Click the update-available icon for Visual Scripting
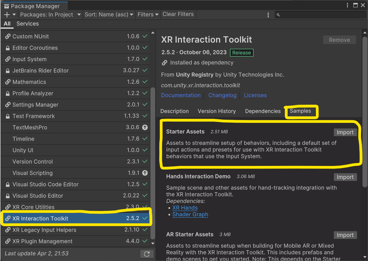368x261 pixels. click(x=145, y=173)
